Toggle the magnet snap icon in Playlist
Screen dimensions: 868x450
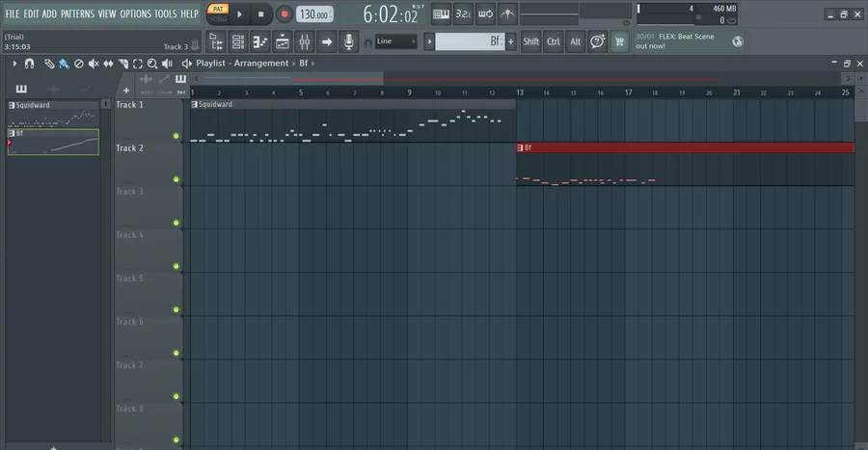[x=29, y=64]
